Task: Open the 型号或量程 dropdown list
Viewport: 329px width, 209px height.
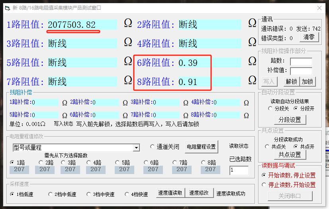Action: pyautogui.click(x=136, y=148)
